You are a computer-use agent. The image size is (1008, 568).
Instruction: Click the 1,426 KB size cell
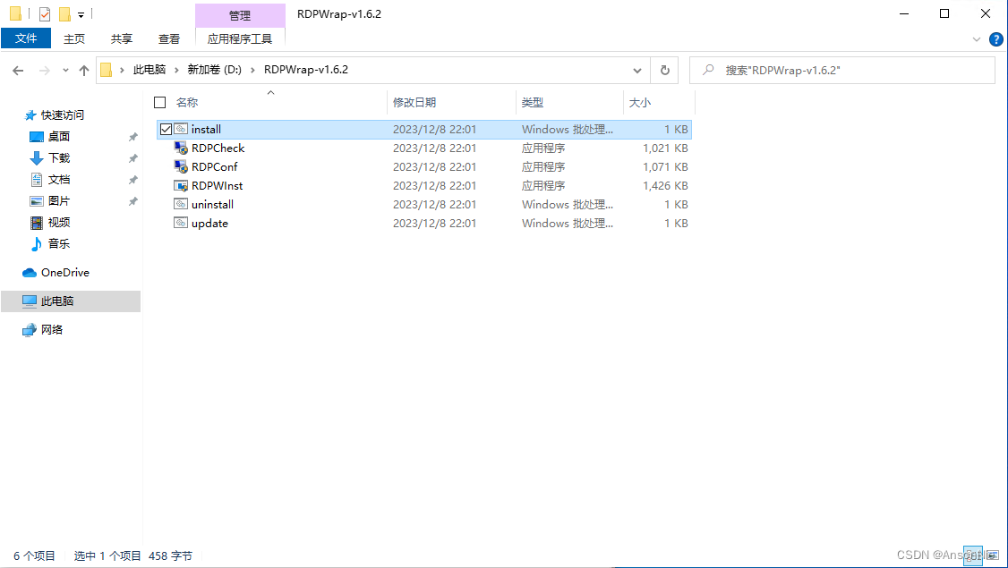click(x=665, y=186)
